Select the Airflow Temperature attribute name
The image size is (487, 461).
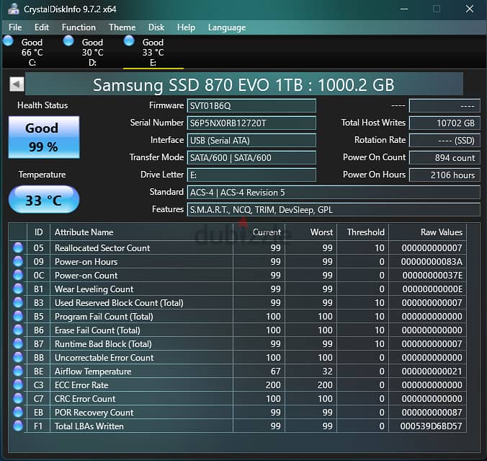point(93,372)
